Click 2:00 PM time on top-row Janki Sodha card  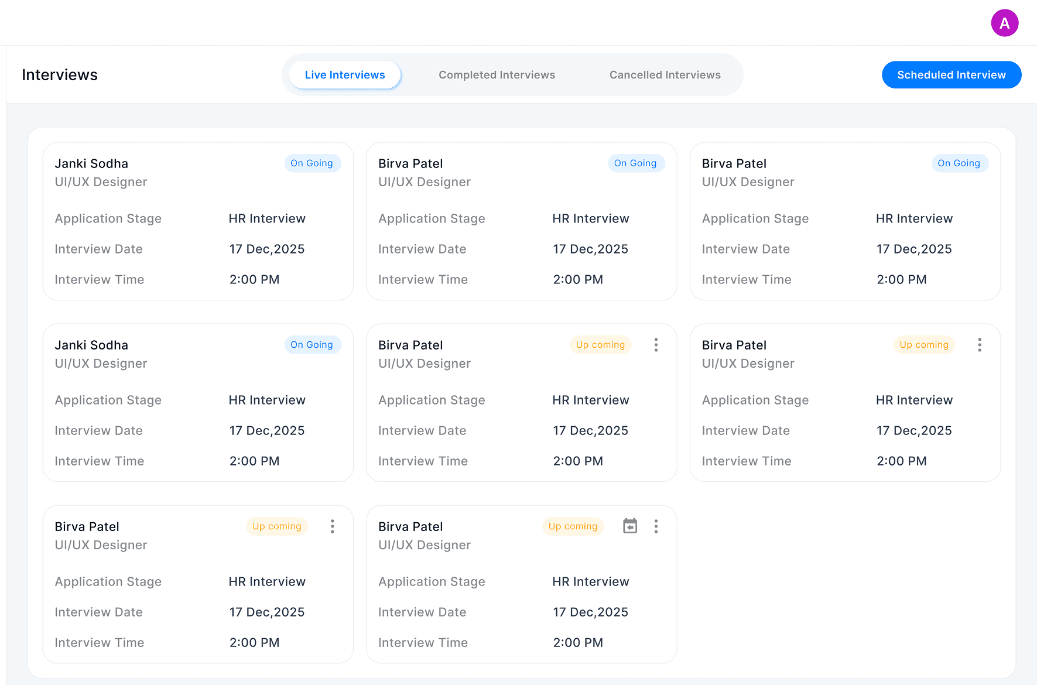(254, 279)
